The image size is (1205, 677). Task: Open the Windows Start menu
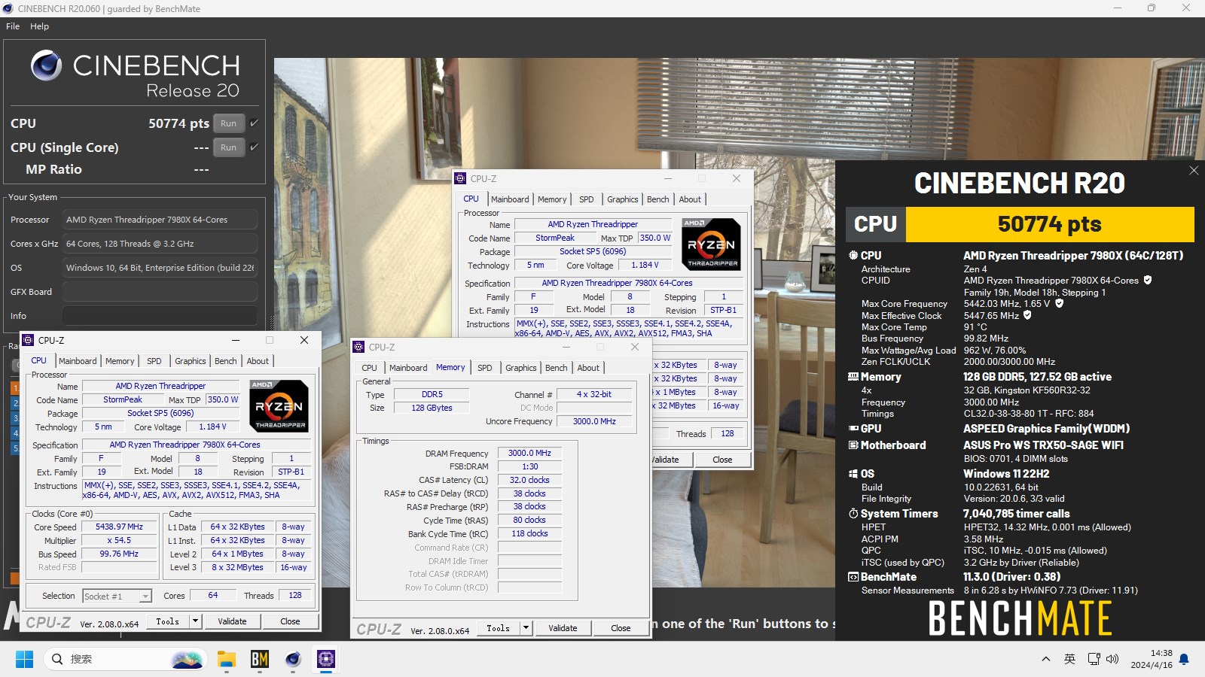click(x=24, y=659)
